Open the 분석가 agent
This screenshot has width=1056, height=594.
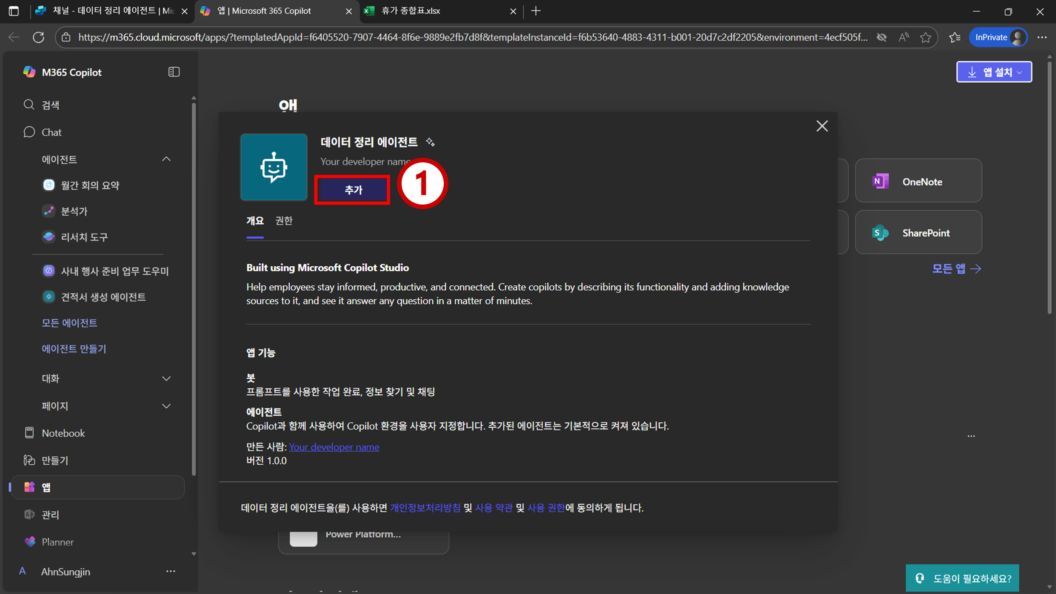click(x=74, y=211)
